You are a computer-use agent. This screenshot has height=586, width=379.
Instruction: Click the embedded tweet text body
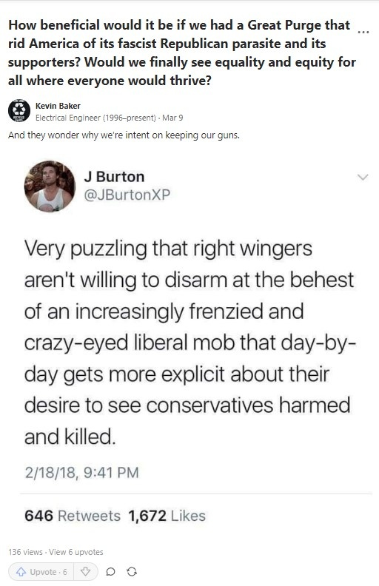point(190,343)
